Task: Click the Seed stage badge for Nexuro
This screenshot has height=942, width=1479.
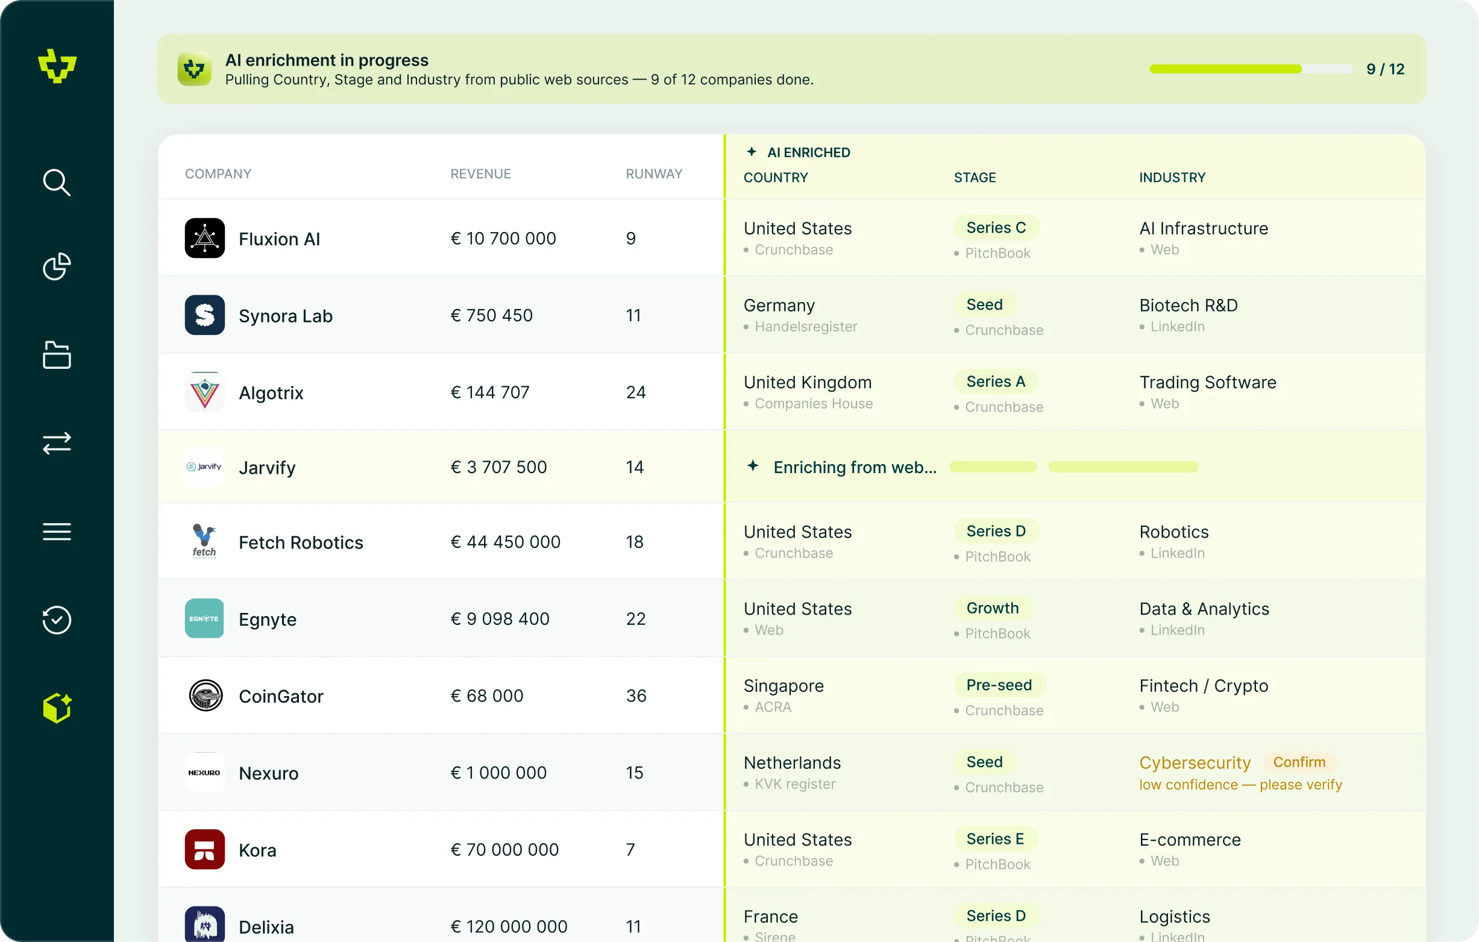Action: (985, 762)
